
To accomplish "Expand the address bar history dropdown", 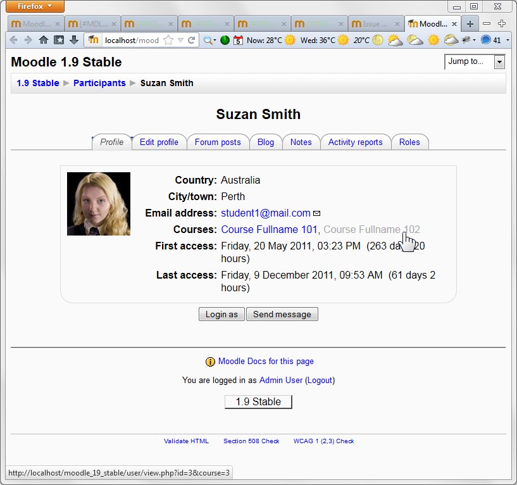I will point(180,41).
